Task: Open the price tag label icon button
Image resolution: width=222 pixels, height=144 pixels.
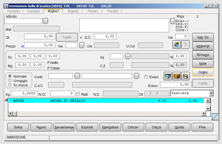Action: (177, 45)
